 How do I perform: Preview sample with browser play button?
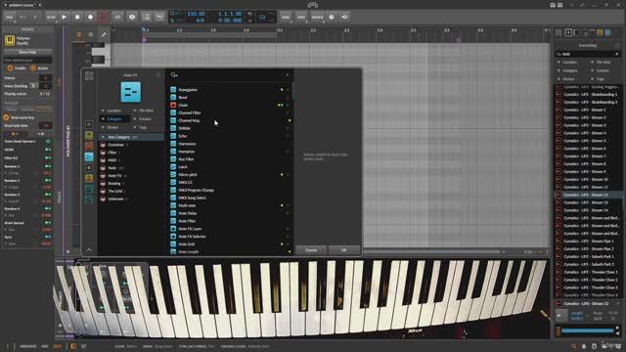click(x=560, y=316)
